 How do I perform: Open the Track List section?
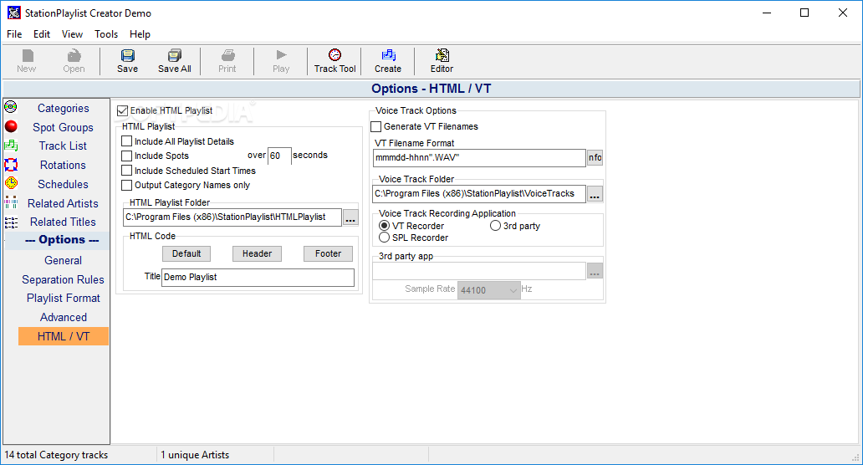63,146
